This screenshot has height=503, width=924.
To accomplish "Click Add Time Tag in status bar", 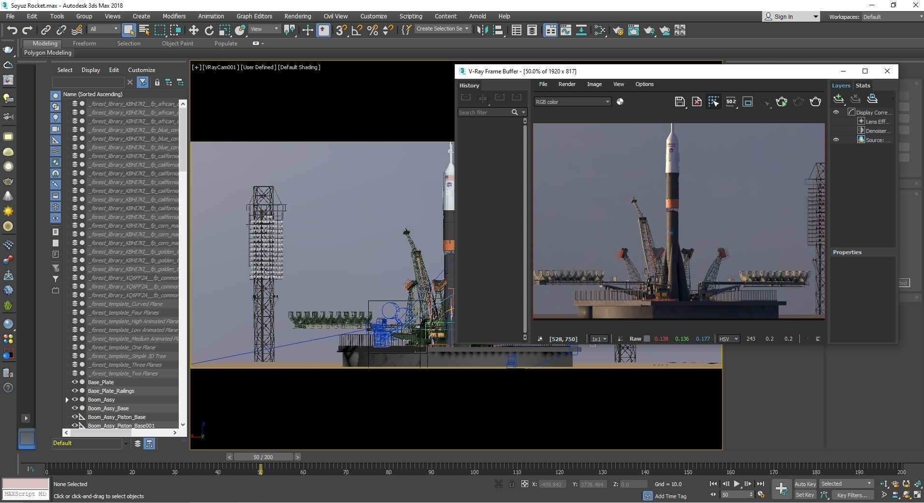I will [670, 496].
